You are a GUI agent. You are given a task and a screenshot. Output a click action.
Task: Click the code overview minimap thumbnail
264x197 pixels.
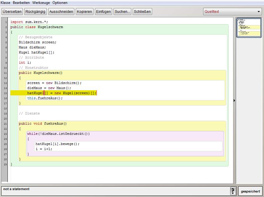(x=249, y=28)
